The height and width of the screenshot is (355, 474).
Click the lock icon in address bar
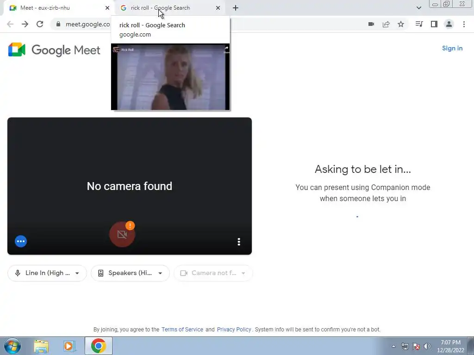click(58, 24)
